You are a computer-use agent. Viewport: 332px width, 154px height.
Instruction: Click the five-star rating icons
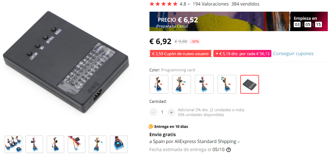[163, 4]
